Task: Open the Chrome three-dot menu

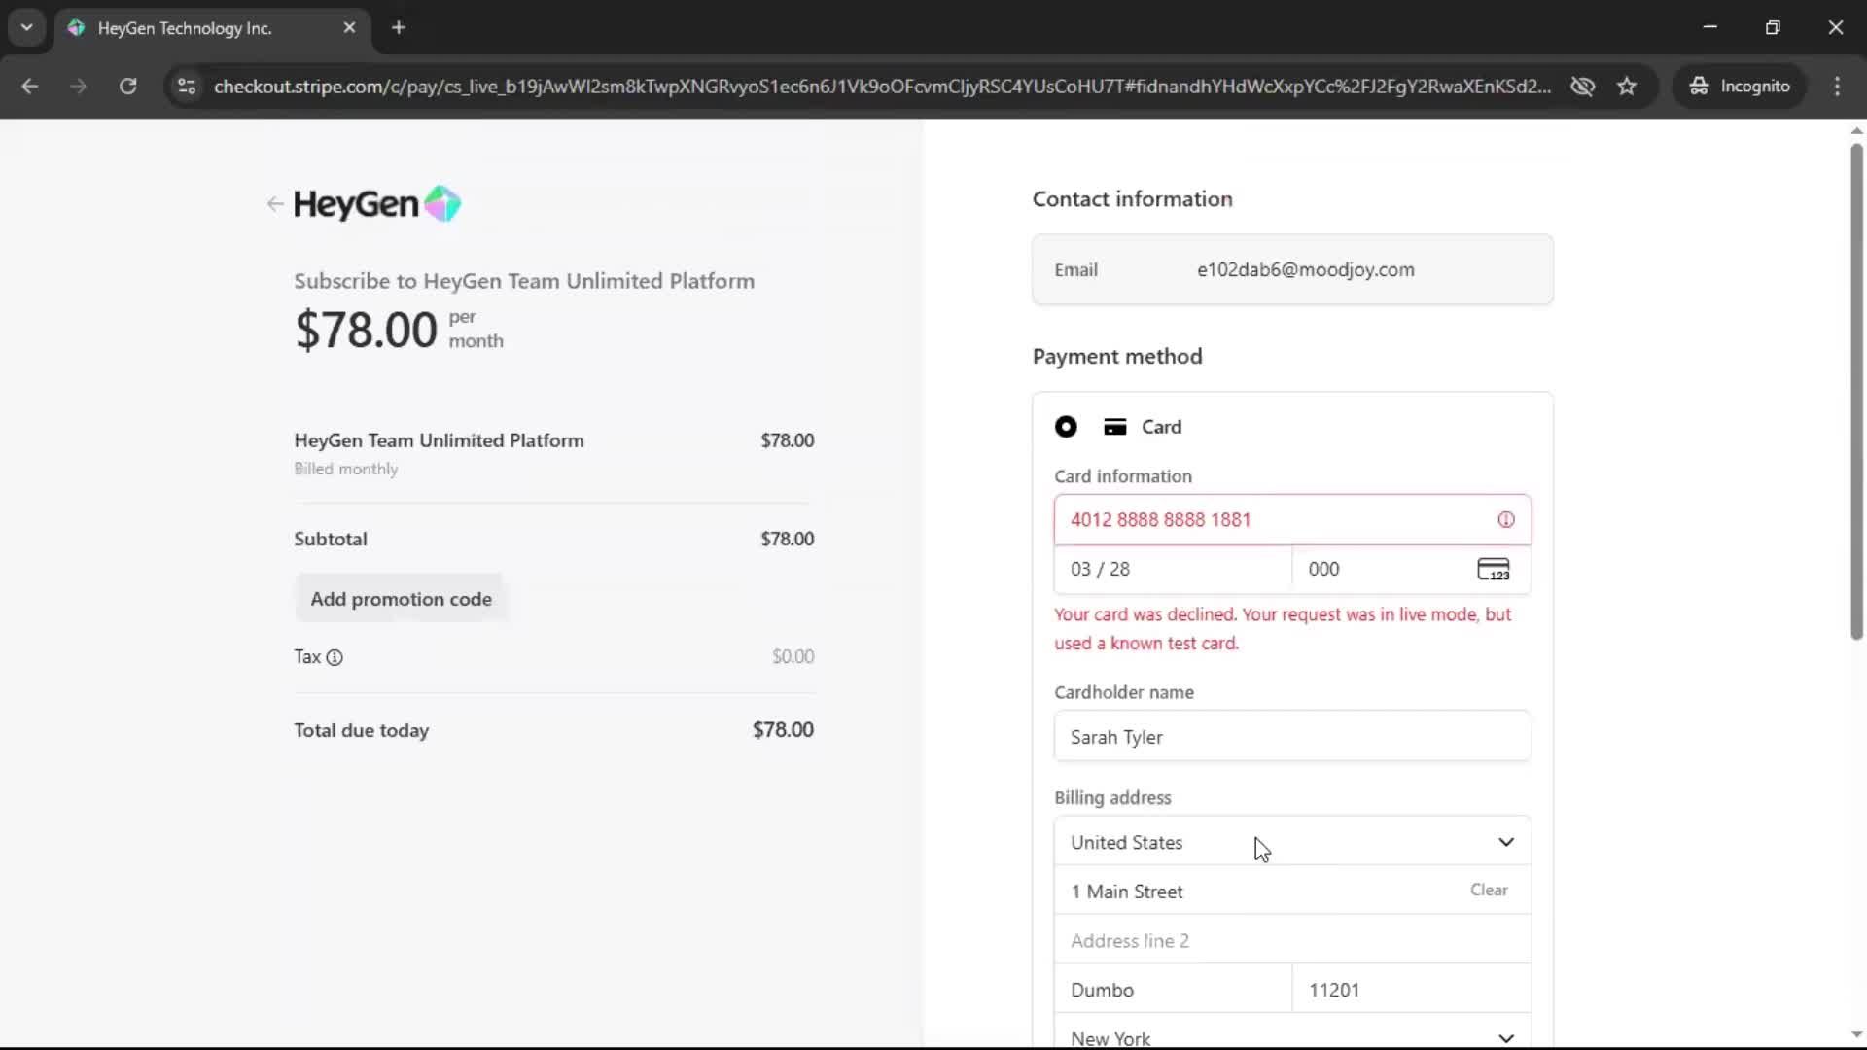Action: click(1837, 87)
